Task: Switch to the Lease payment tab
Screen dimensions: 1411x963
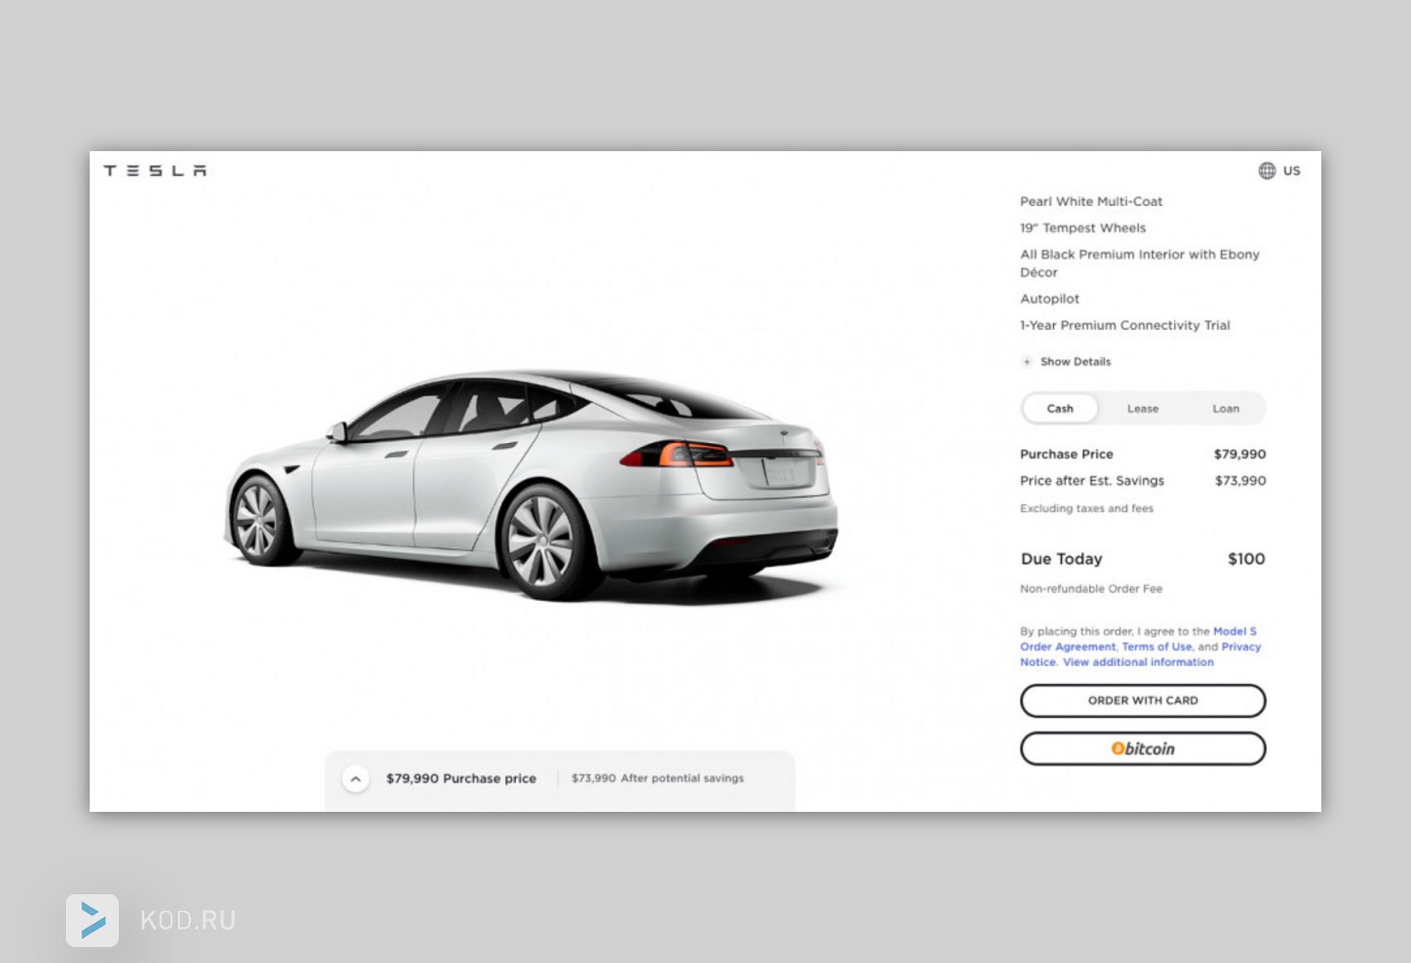Action: click(x=1143, y=408)
